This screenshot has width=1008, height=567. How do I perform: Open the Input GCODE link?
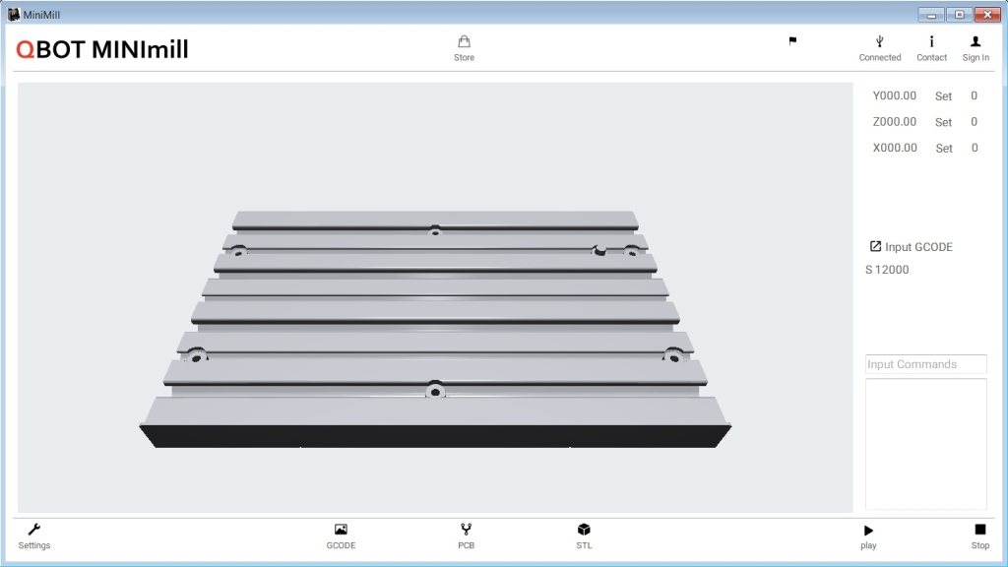click(912, 247)
